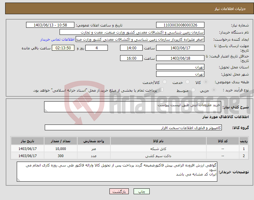Viewport: 254px width, 200px height.
Task: Select the کالا radio button
Action: (206, 82)
